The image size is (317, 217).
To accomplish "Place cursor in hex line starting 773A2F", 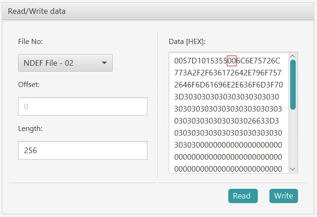I will tap(228, 73).
